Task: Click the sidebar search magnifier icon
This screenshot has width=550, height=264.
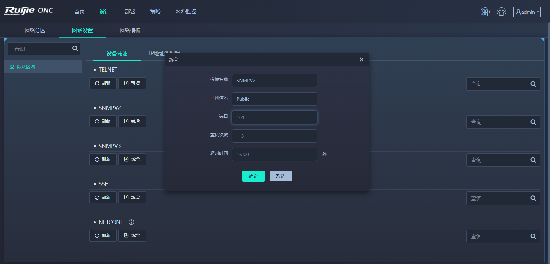Action: pyautogui.click(x=75, y=49)
